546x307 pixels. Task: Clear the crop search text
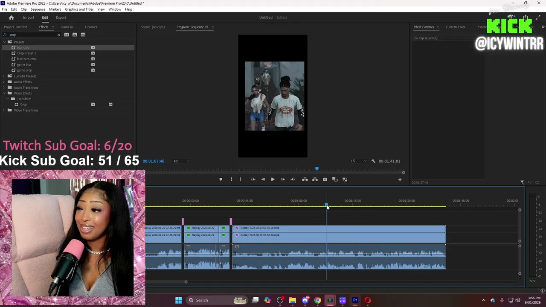[58, 35]
